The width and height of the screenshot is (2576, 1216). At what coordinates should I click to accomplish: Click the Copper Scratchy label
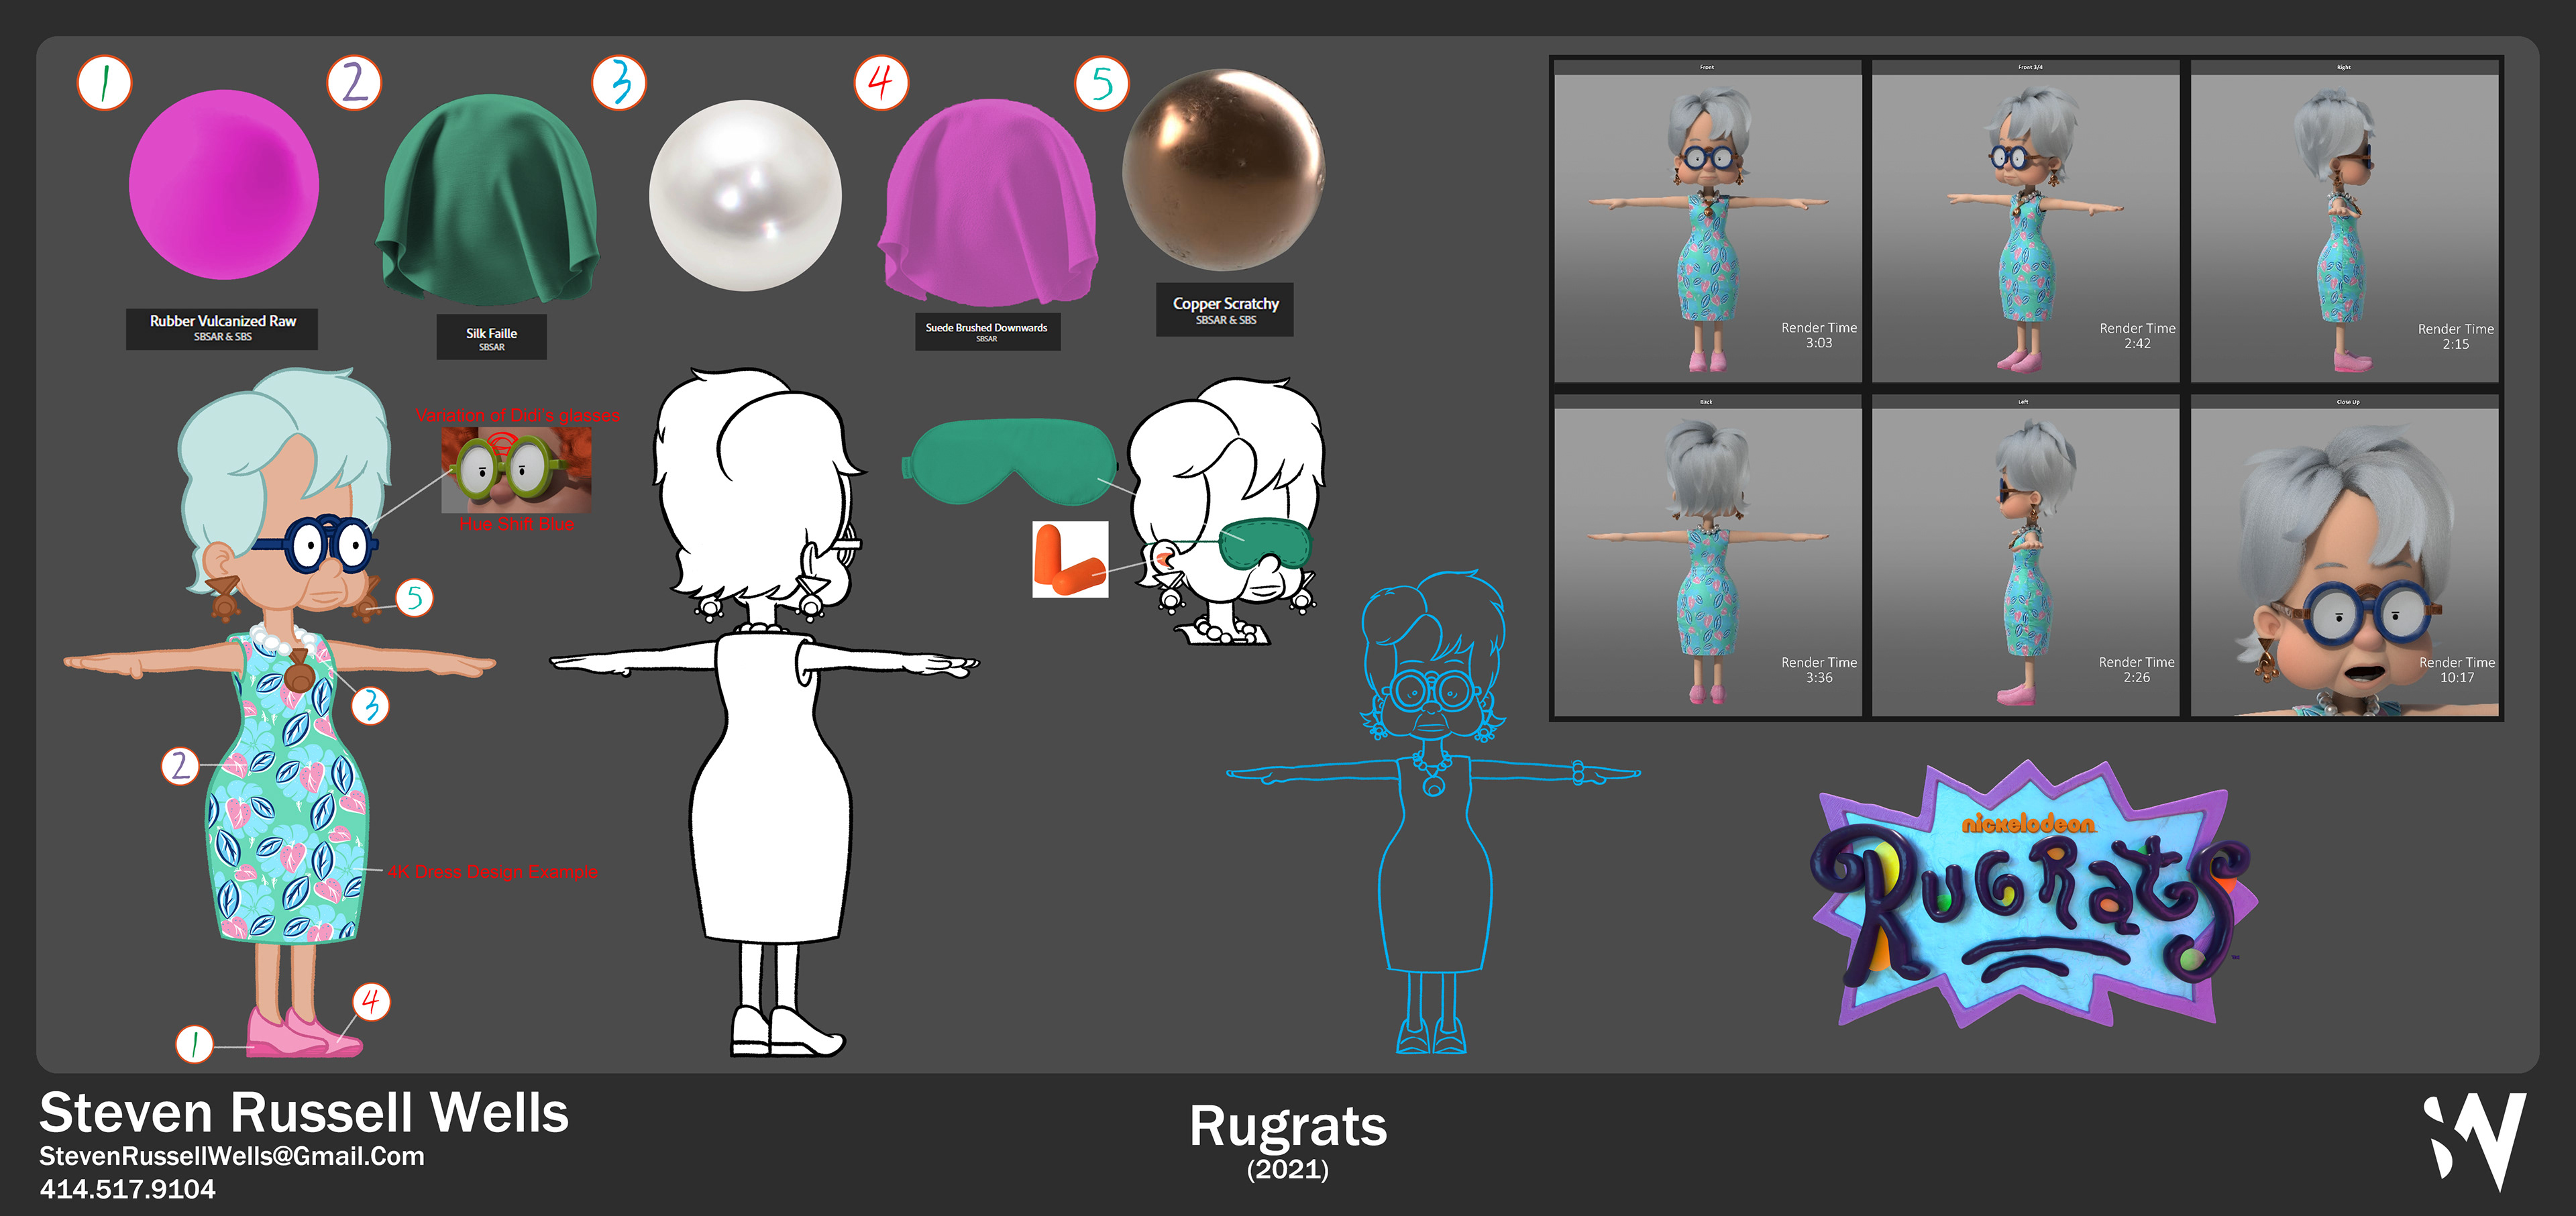pyautogui.click(x=1225, y=309)
